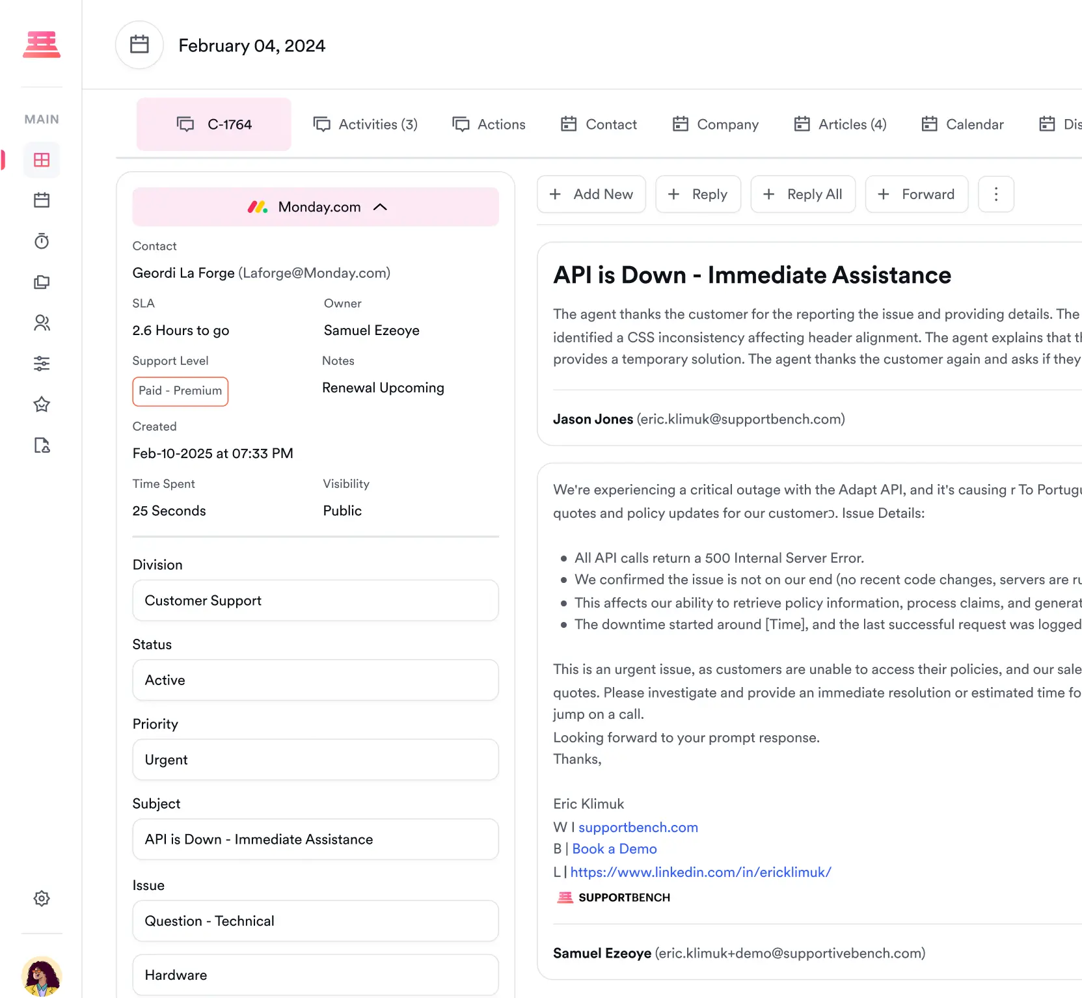
Task: Click the sliders filter icon in sidebar
Action: click(x=42, y=364)
